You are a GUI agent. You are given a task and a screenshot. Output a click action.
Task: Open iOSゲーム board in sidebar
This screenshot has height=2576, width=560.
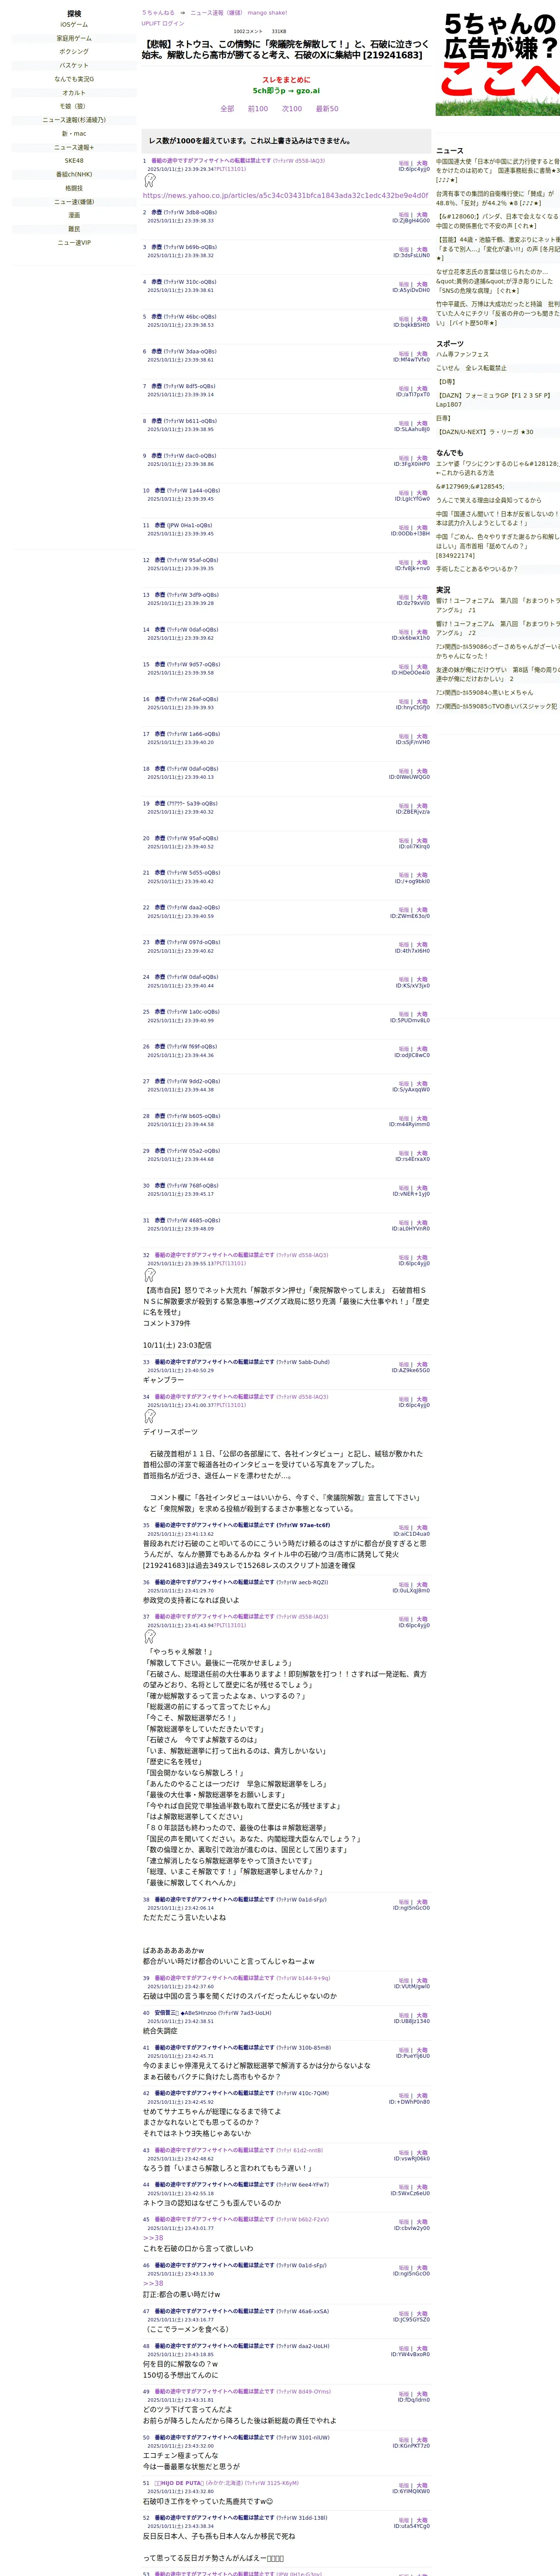(x=74, y=25)
